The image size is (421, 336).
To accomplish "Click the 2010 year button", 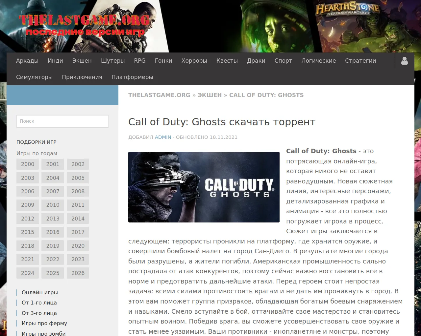I will coord(53,205).
